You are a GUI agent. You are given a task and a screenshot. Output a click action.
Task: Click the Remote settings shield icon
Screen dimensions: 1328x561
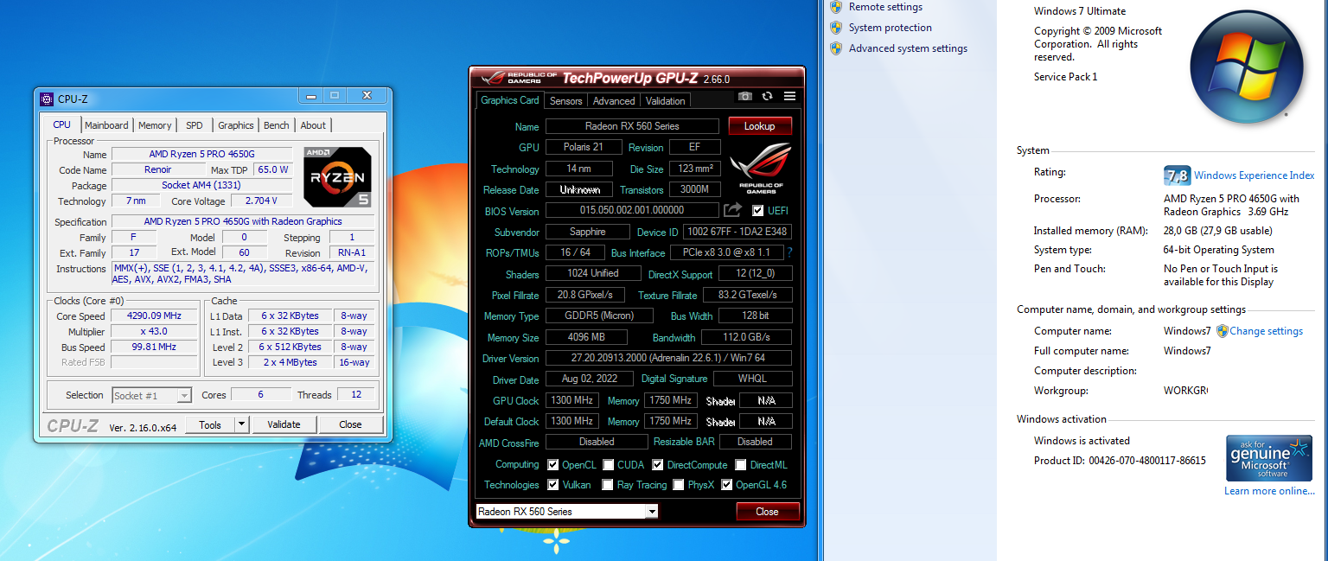[x=836, y=7]
